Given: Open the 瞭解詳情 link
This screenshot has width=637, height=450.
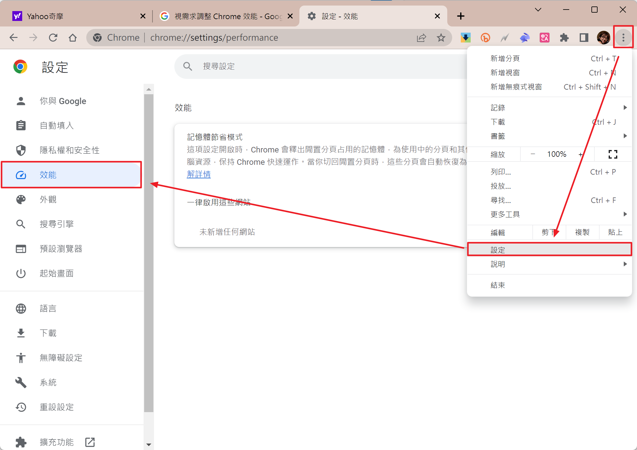Looking at the screenshot, I should (199, 174).
